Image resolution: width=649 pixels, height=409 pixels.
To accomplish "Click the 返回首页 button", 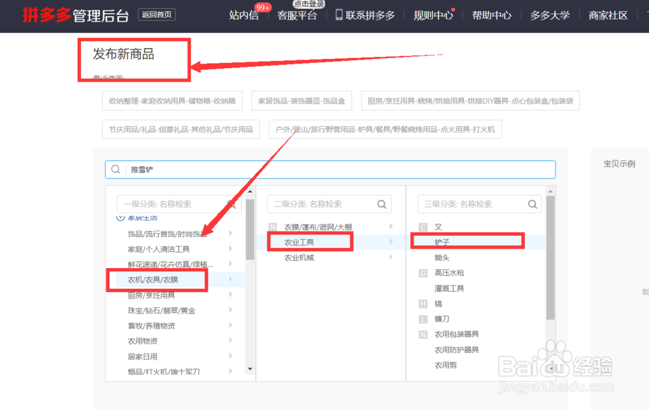I will pos(156,15).
